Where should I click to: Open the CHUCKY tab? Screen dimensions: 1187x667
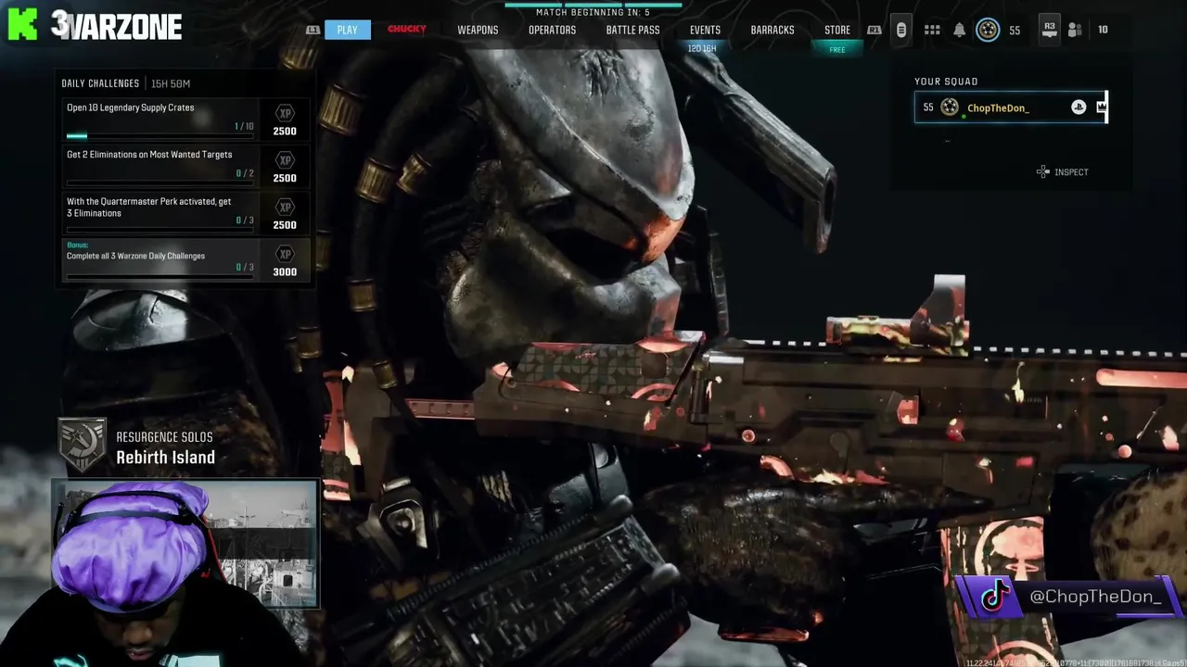pos(406,30)
